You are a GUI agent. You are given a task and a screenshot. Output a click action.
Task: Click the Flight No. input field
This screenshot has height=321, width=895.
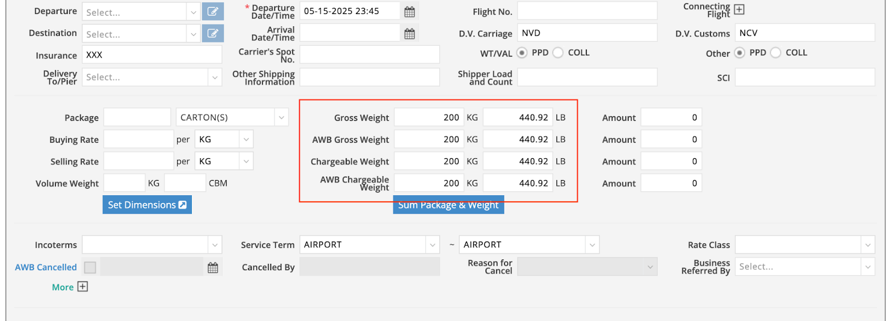(587, 11)
